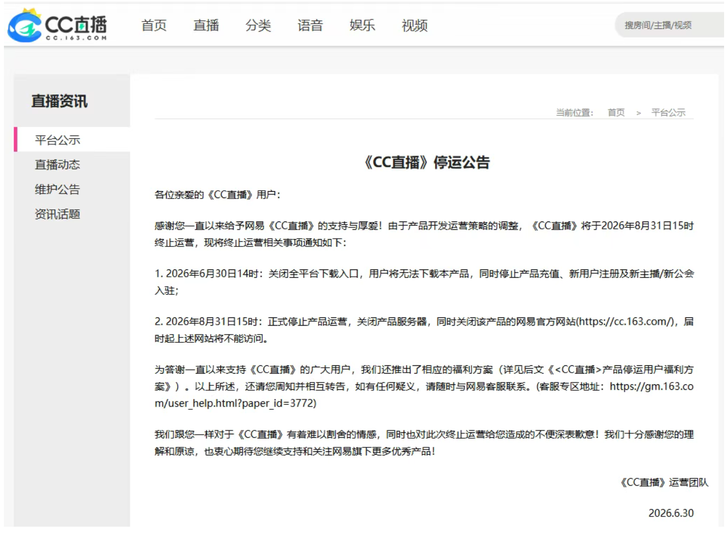The image size is (728, 535).
Task: Open the 首页 navigation menu item
Action: click(x=154, y=25)
